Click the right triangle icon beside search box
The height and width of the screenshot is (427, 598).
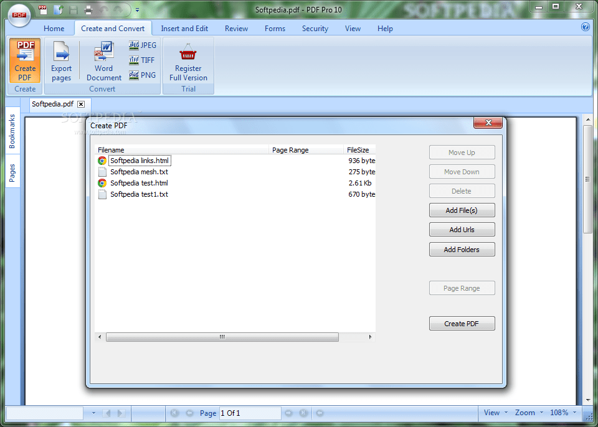click(121, 413)
